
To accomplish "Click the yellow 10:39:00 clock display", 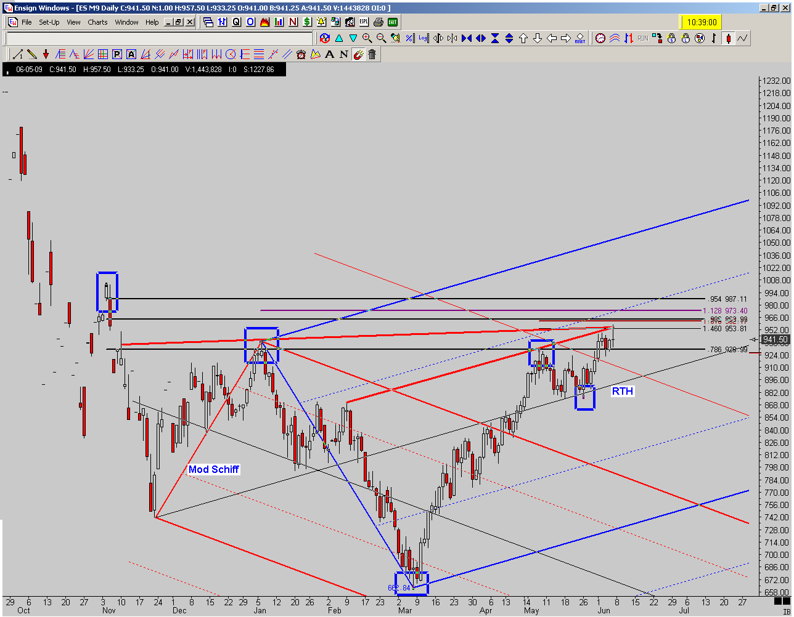I will pyautogui.click(x=702, y=22).
